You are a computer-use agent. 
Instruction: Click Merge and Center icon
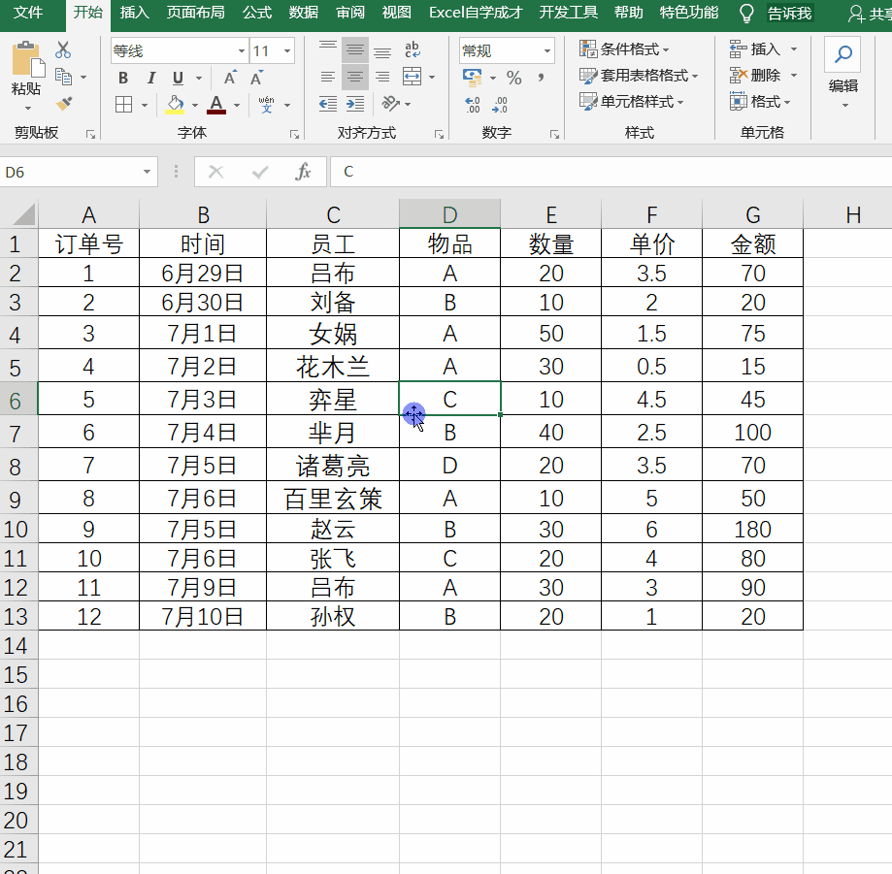pos(412,77)
